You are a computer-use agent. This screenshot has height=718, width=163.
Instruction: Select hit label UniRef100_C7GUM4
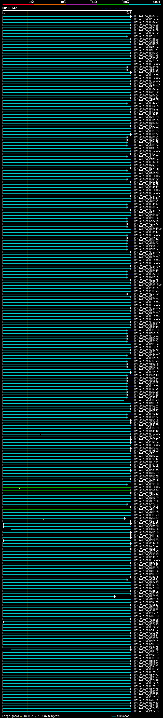(146, 700)
